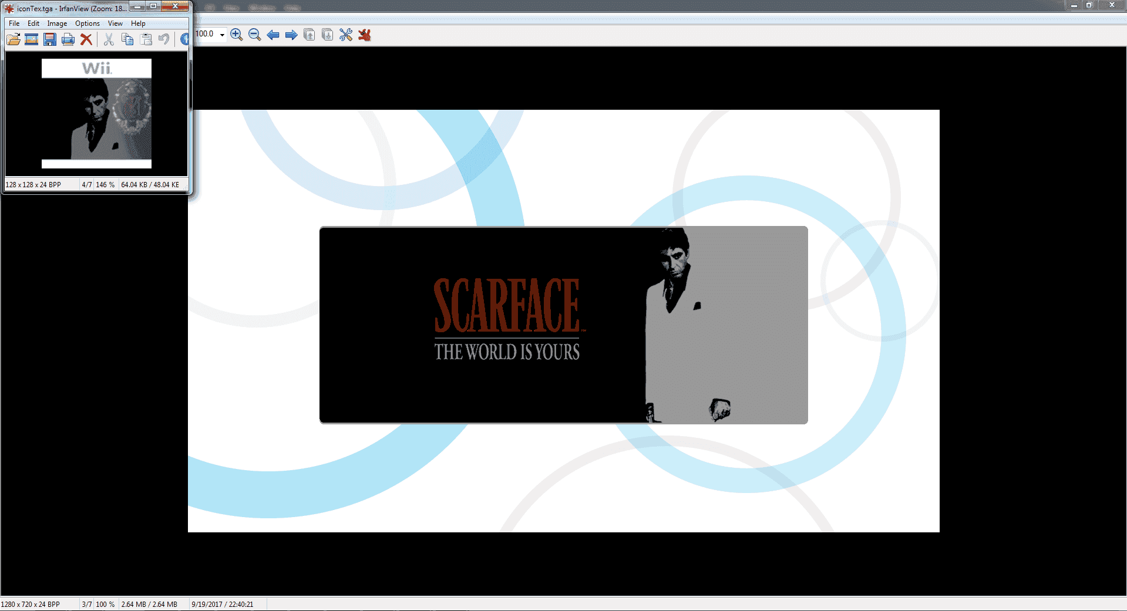The width and height of the screenshot is (1127, 611).
Task: Click the Copy icon
Action: coord(127,39)
